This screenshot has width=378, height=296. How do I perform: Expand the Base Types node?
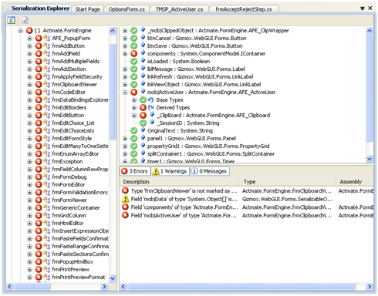click(x=134, y=100)
